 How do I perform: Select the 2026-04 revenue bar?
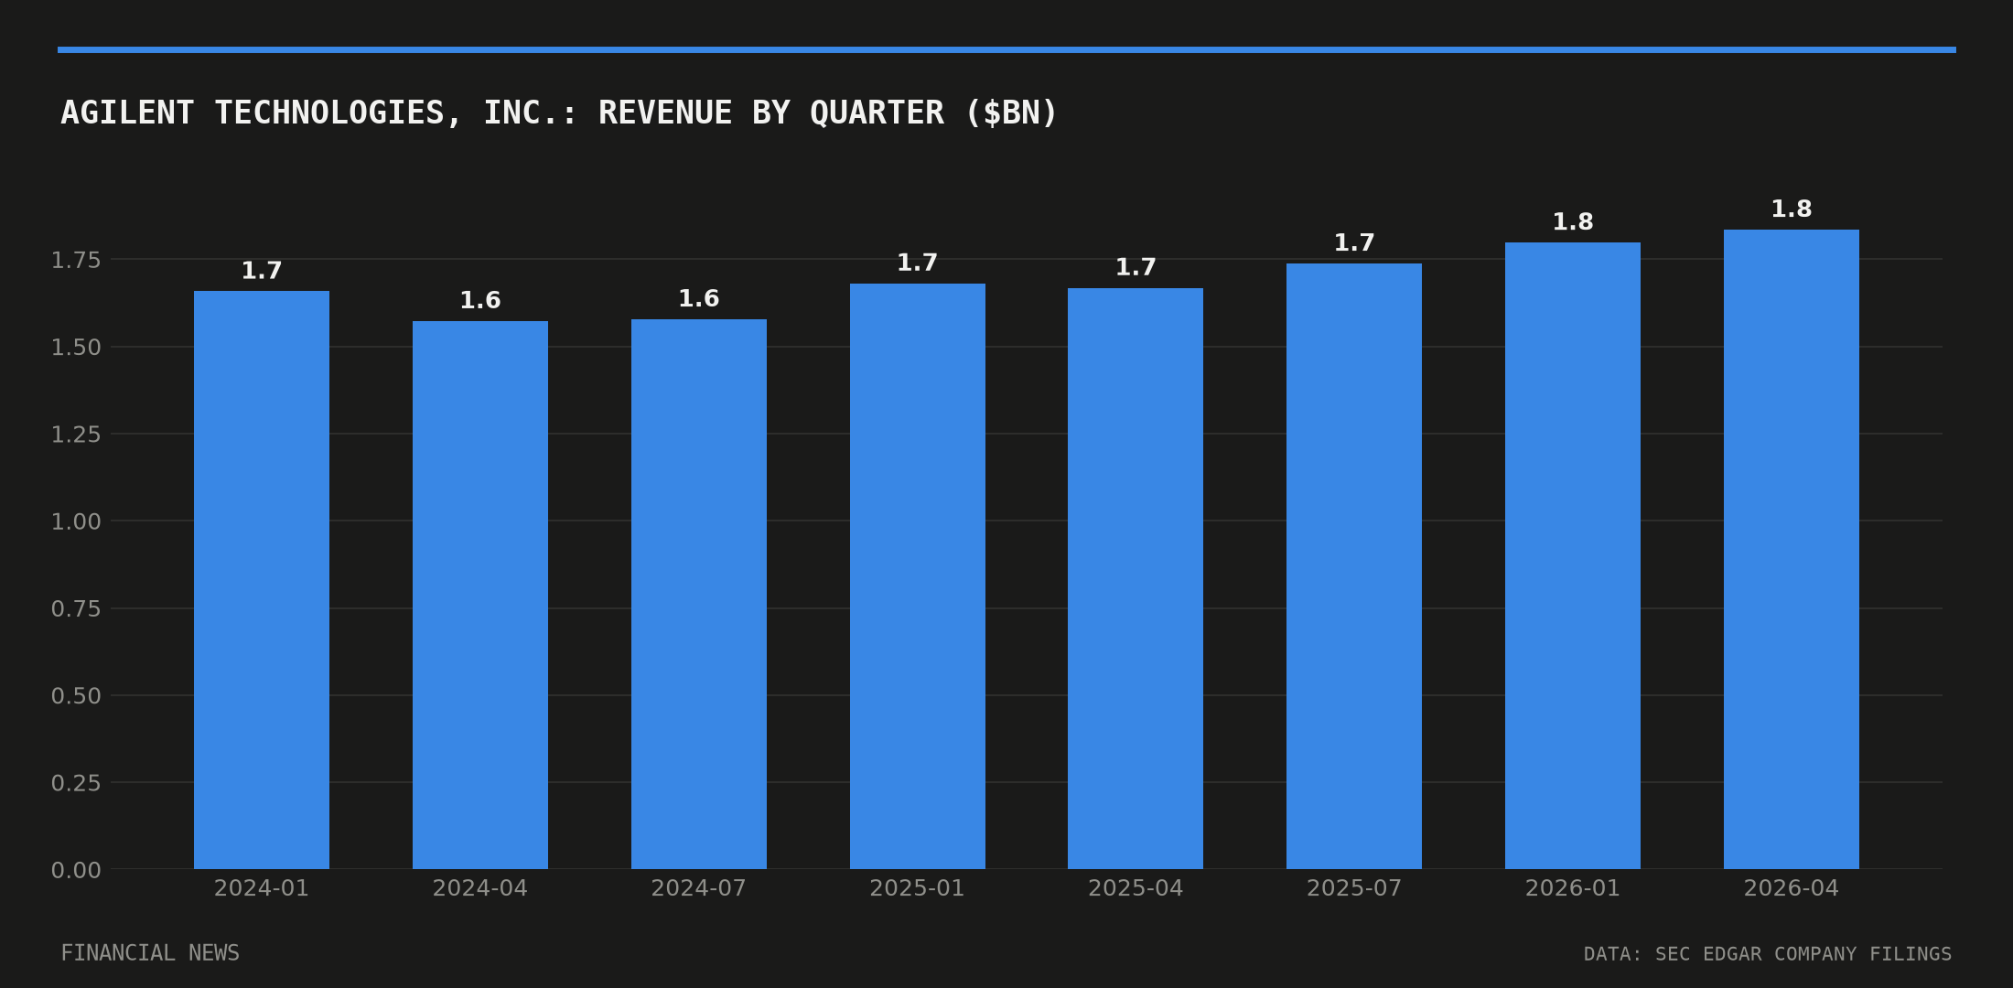click(x=1792, y=549)
